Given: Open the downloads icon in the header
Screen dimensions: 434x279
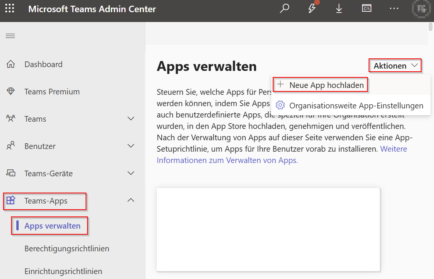Looking at the screenshot, I should coord(339,8).
